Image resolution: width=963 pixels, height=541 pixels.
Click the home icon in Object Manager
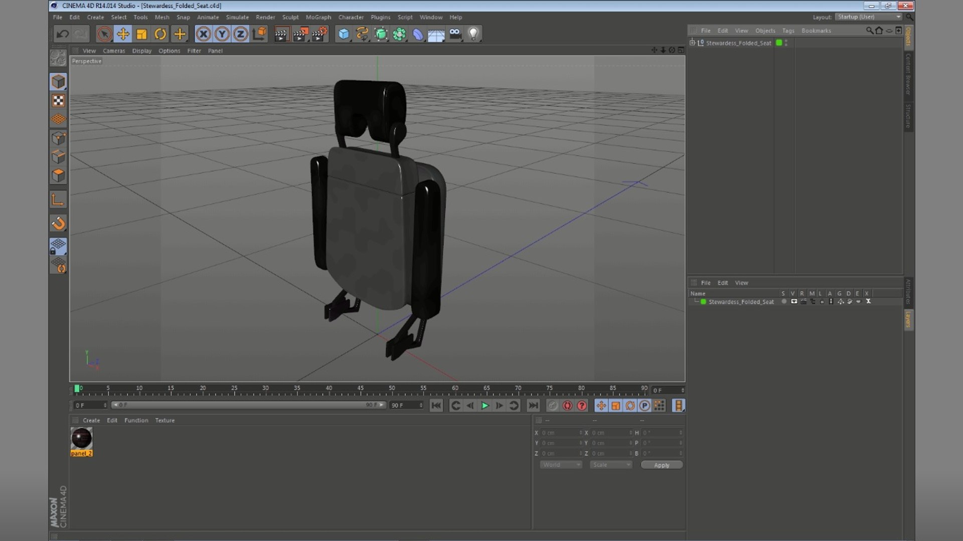click(x=879, y=31)
